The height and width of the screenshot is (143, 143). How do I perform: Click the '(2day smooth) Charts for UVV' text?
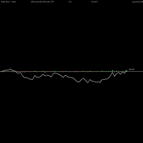pyautogui.click(x=42, y=2)
